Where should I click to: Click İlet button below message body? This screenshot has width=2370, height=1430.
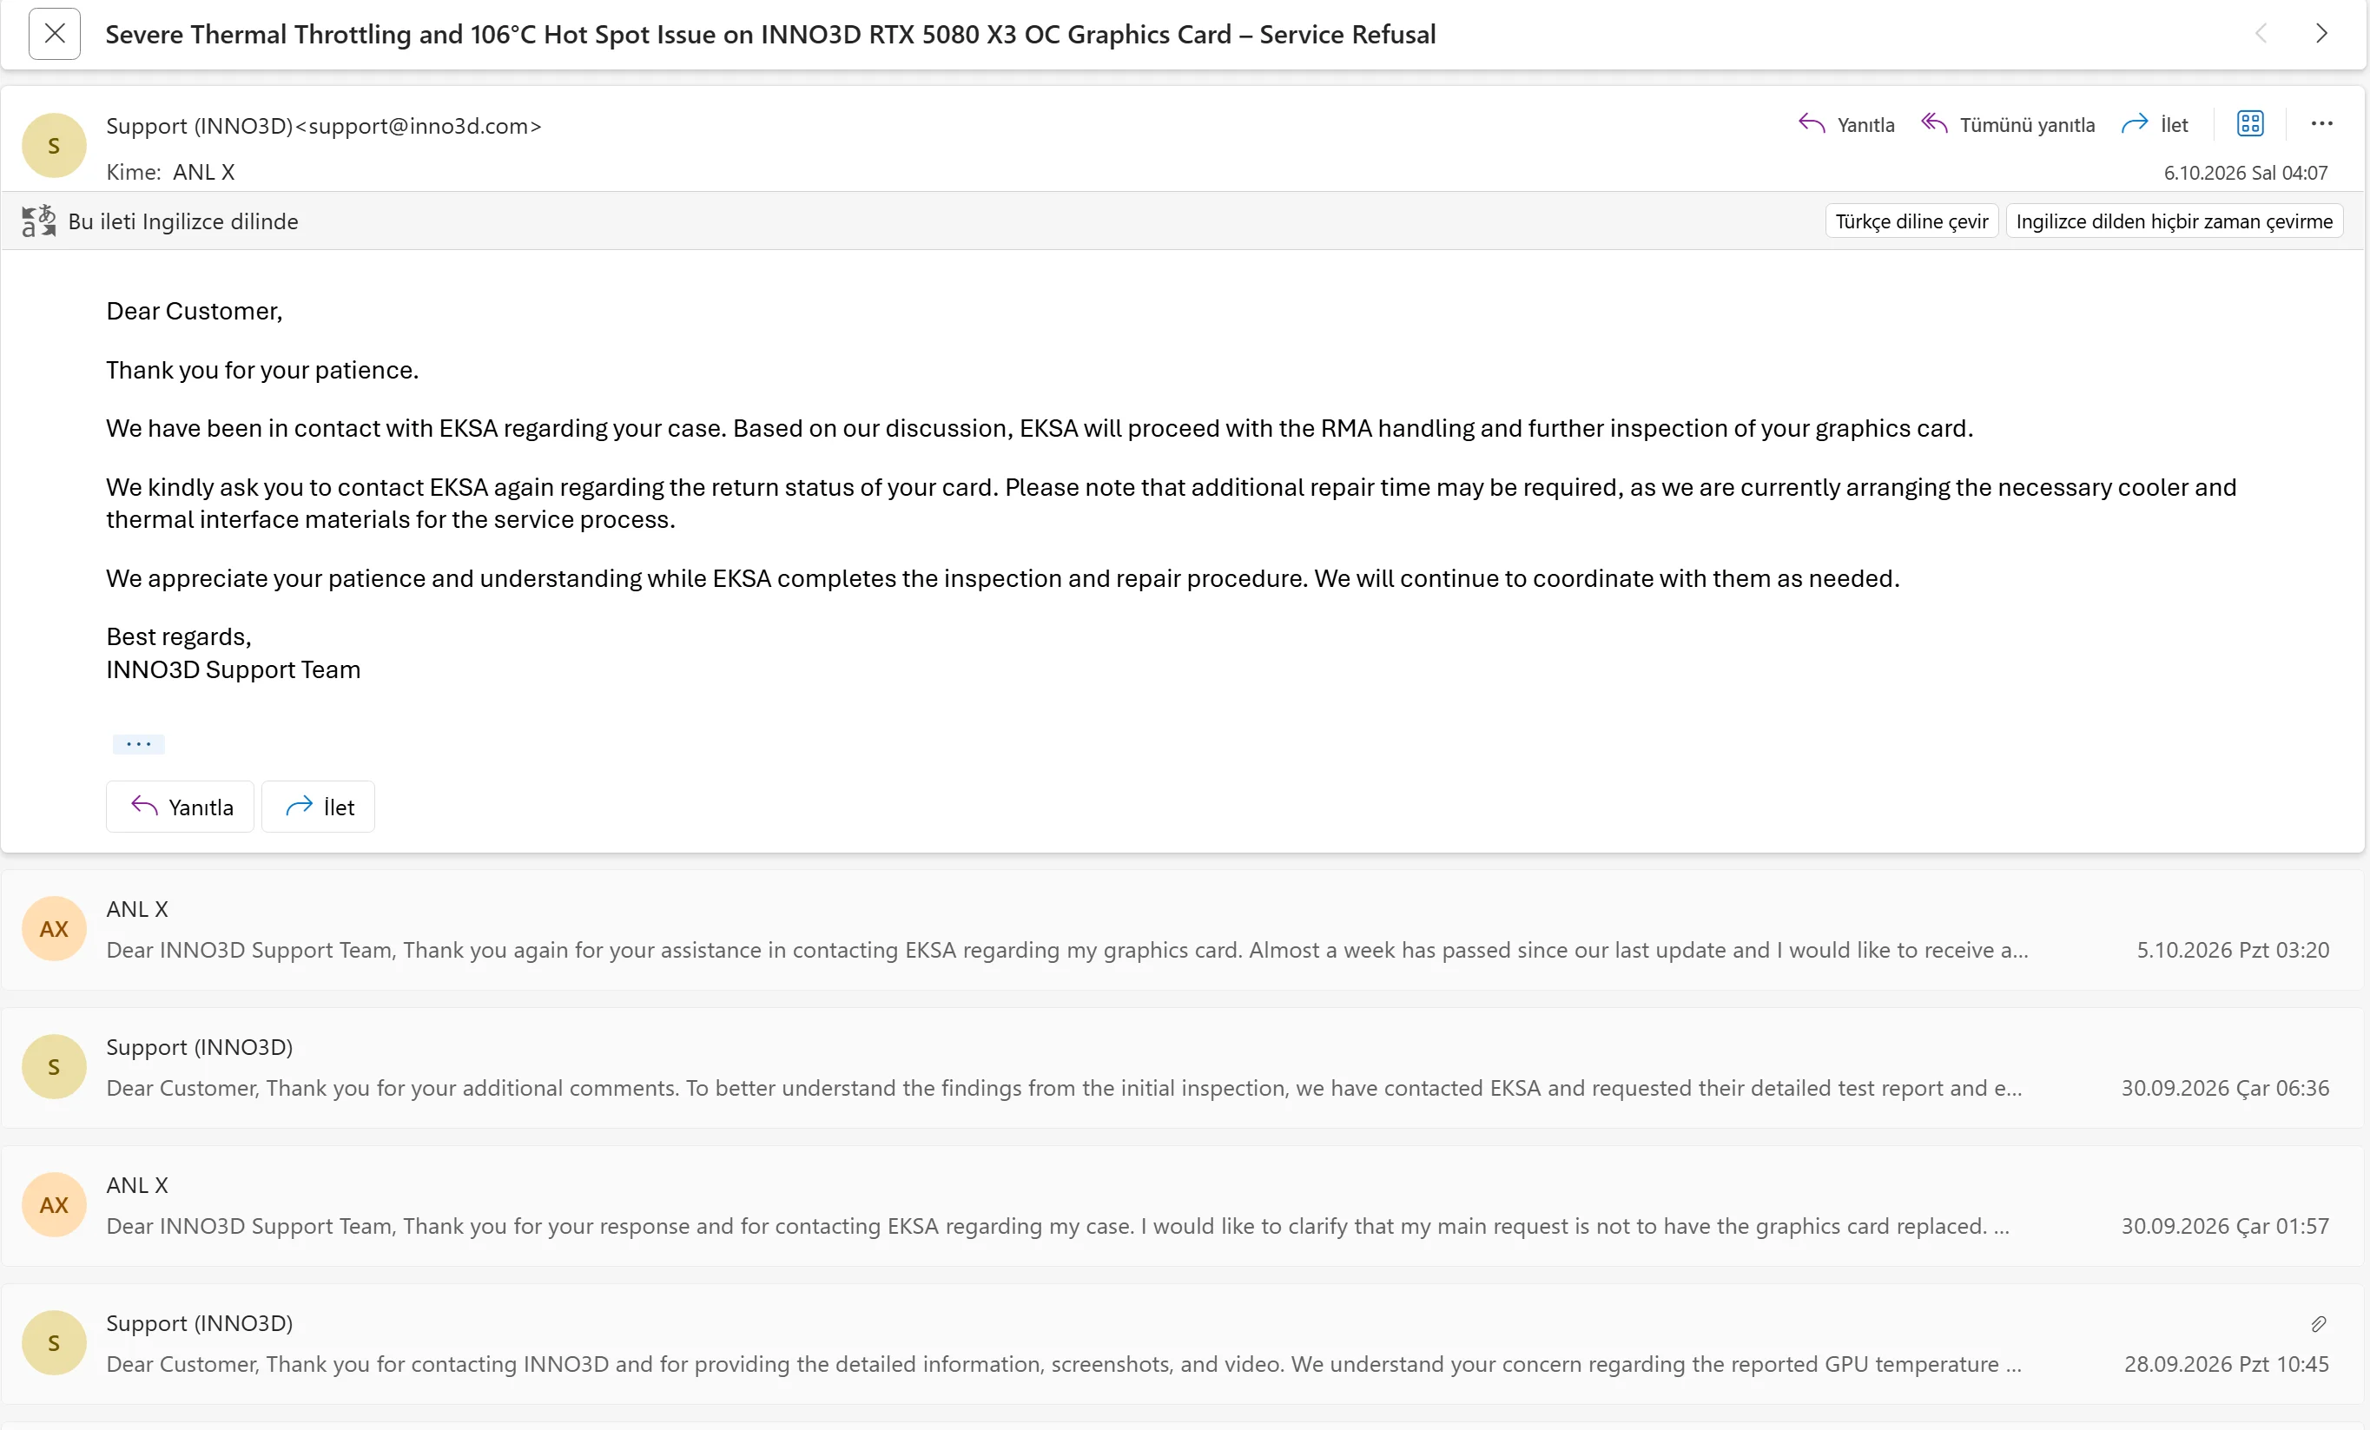[319, 807]
